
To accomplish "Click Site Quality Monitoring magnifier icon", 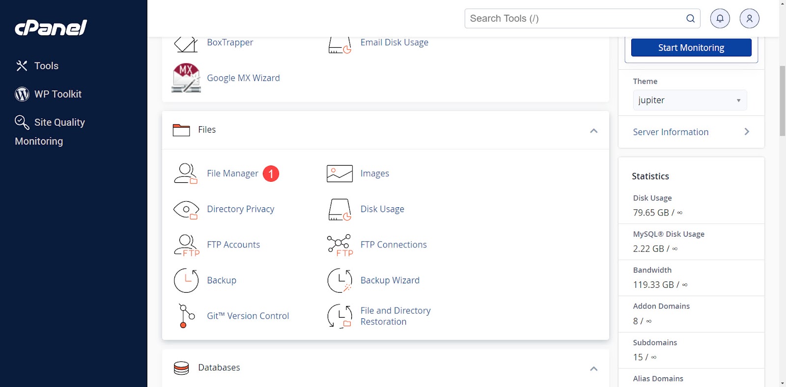I will point(22,122).
